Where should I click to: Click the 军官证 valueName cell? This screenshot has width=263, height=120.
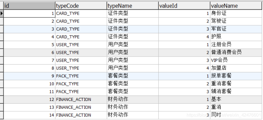click(236, 29)
